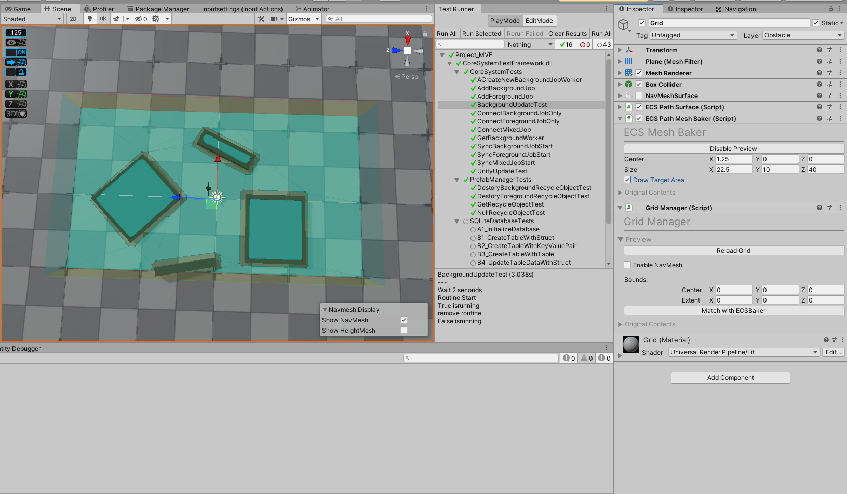
Task: Mute scene audio with the speaker icon
Action: (x=103, y=19)
